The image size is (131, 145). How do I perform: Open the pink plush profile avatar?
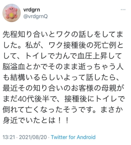tap(12, 13)
